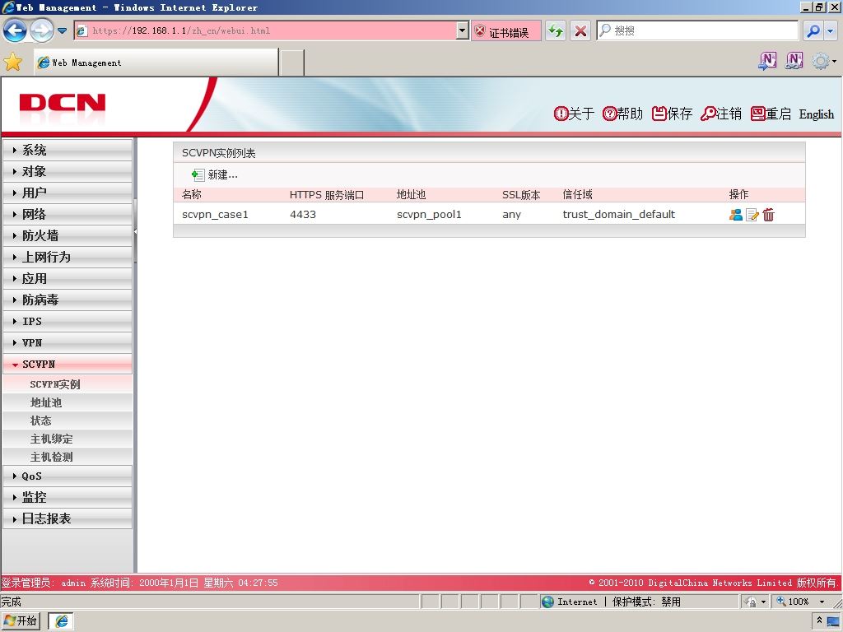Click the search magnifier button
The image size is (843, 632).
click(x=813, y=30)
